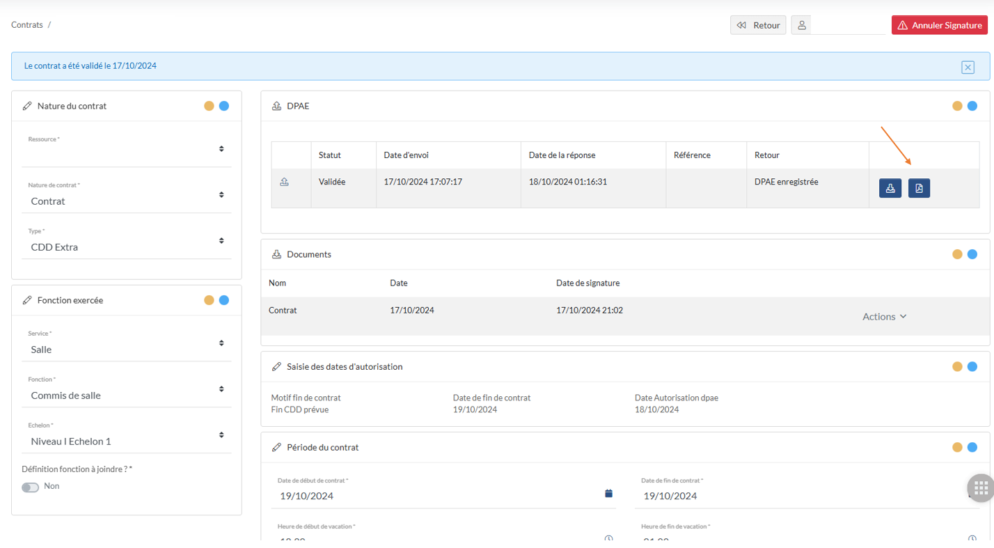Toggle Définition fonction à joindre switch
The width and height of the screenshot is (994, 548).
pyautogui.click(x=30, y=487)
